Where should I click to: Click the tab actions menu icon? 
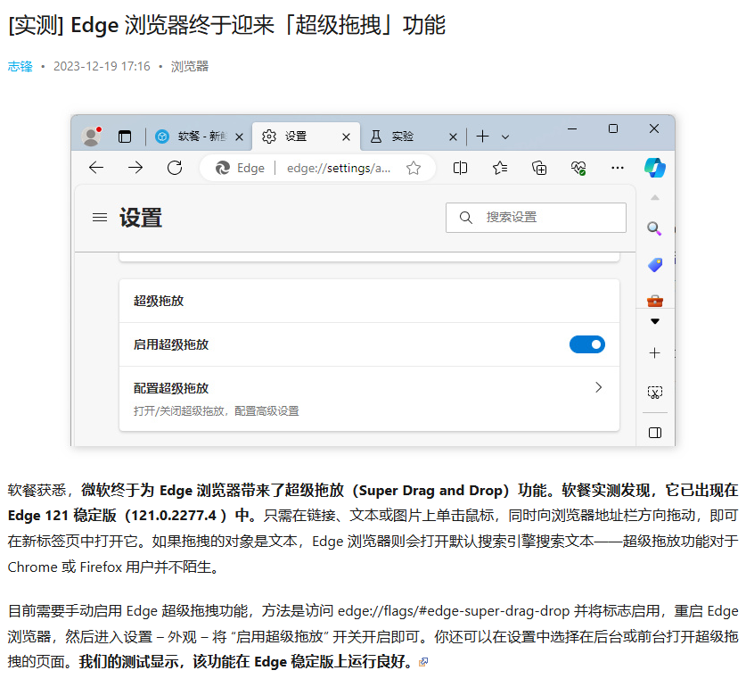(x=125, y=137)
